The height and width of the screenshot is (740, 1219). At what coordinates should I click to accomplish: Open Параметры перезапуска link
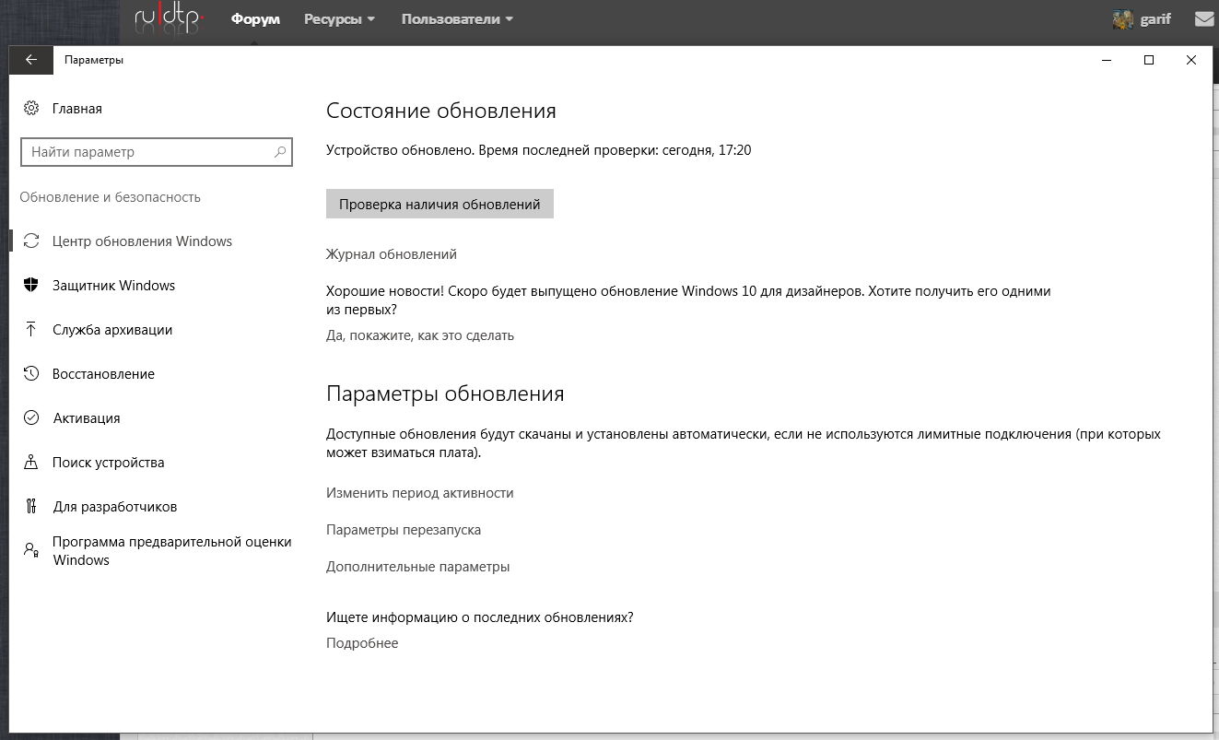[404, 530]
